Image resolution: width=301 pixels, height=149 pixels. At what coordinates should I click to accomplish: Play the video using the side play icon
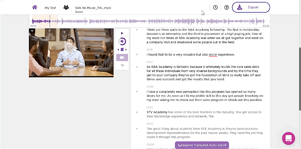tap(122, 33)
